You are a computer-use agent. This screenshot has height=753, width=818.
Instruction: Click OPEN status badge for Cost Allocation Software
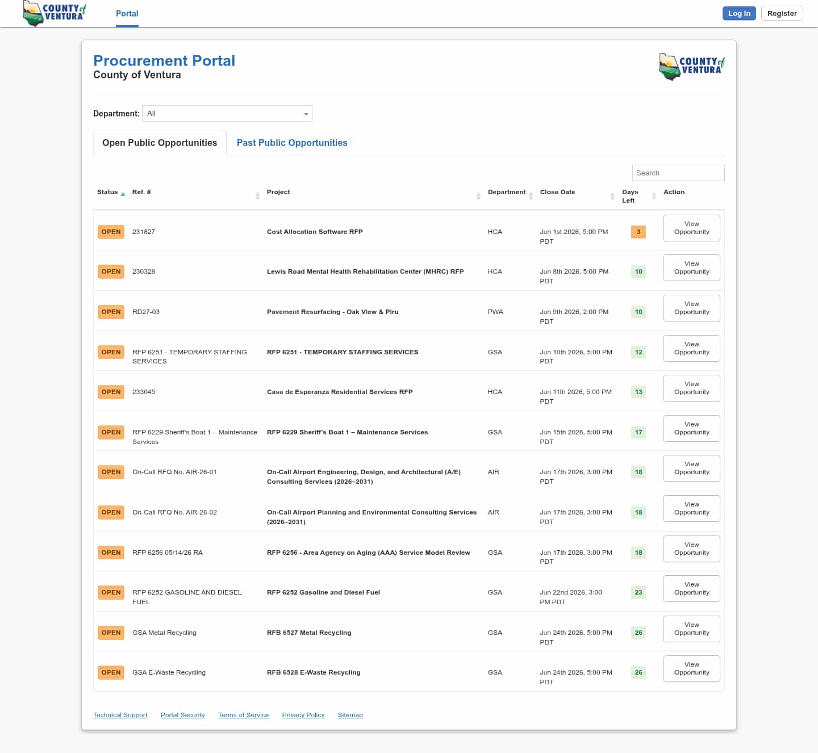tap(111, 232)
